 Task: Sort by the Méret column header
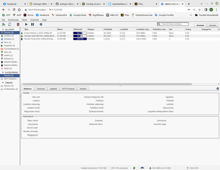[x=65, y=29]
